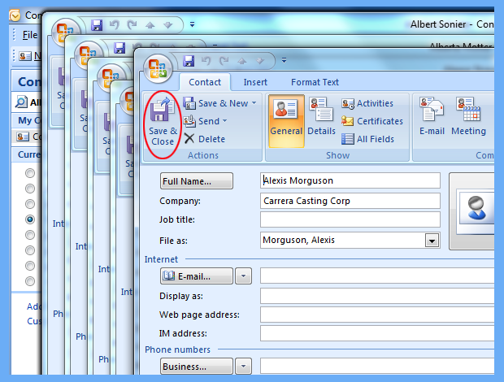Click the Send icon in Actions group
The height and width of the screenshot is (382, 504).
click(x=189, y=121)
